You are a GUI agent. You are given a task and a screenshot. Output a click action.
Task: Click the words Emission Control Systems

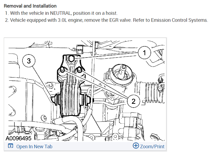pyautogui.click(x=180, y=20)
